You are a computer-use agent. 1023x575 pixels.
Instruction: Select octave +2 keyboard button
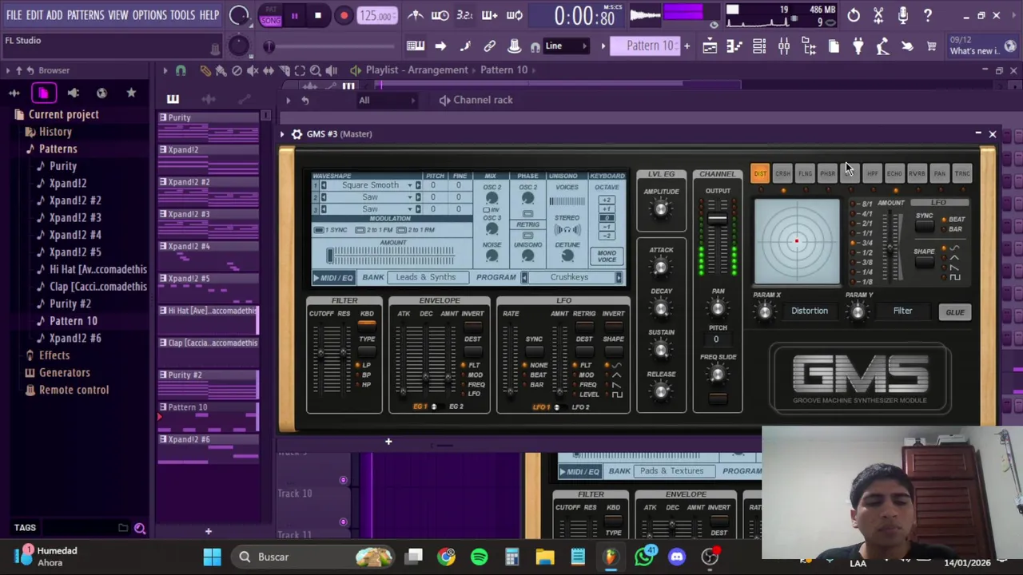(x=607, y=200)
